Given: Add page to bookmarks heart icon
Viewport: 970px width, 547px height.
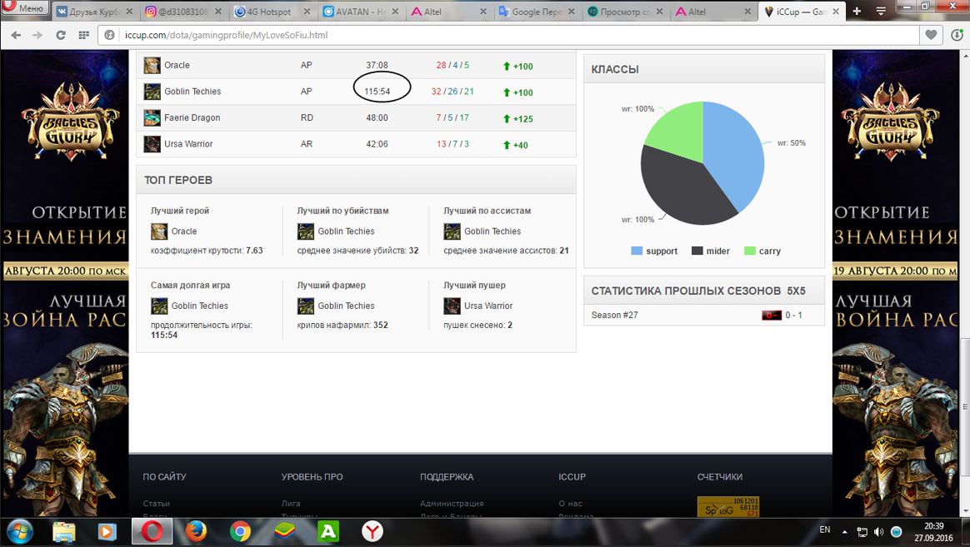Looking at the screenshot, I should (930, 35).
